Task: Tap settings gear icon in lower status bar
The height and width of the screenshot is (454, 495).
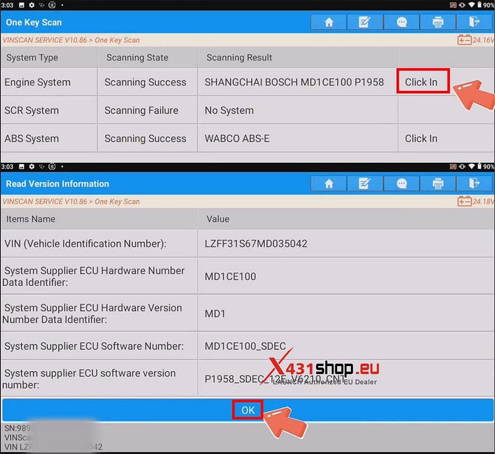Action: pos(32,166)
